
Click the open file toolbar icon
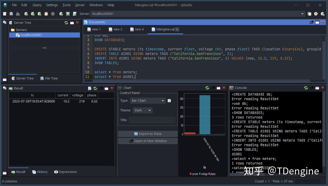tap(11, 14)
